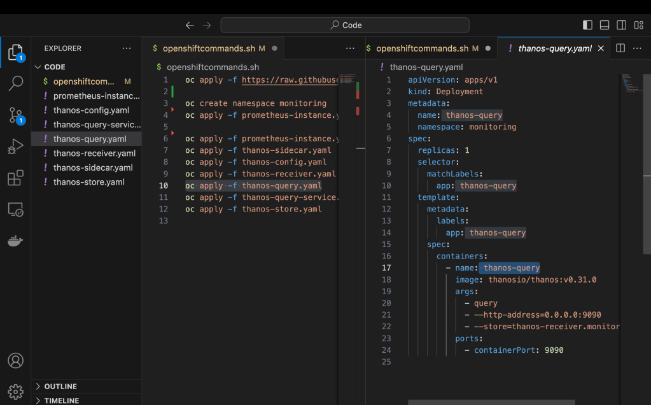Click the right editor vertical scrollbar
The width and height of the screenshot is (651, 405).
click(647, 164)
